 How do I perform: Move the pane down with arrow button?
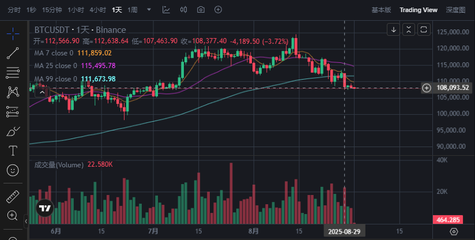(x=393, y=29)
